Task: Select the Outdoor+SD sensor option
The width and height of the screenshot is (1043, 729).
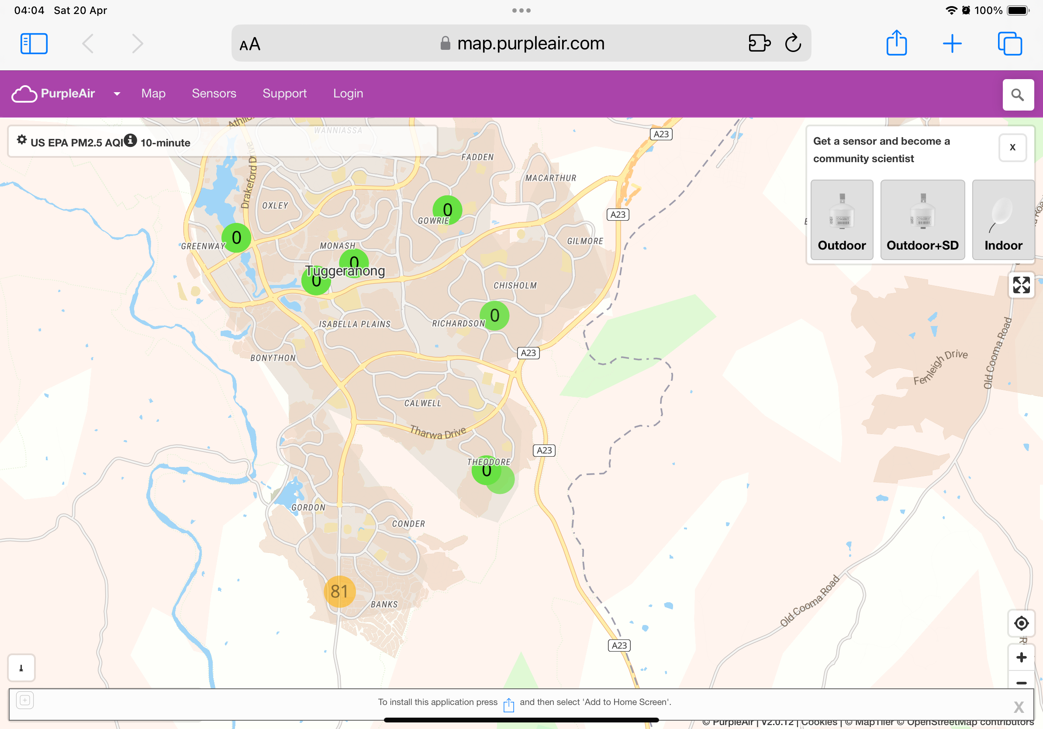Action: tap(922, 220)
